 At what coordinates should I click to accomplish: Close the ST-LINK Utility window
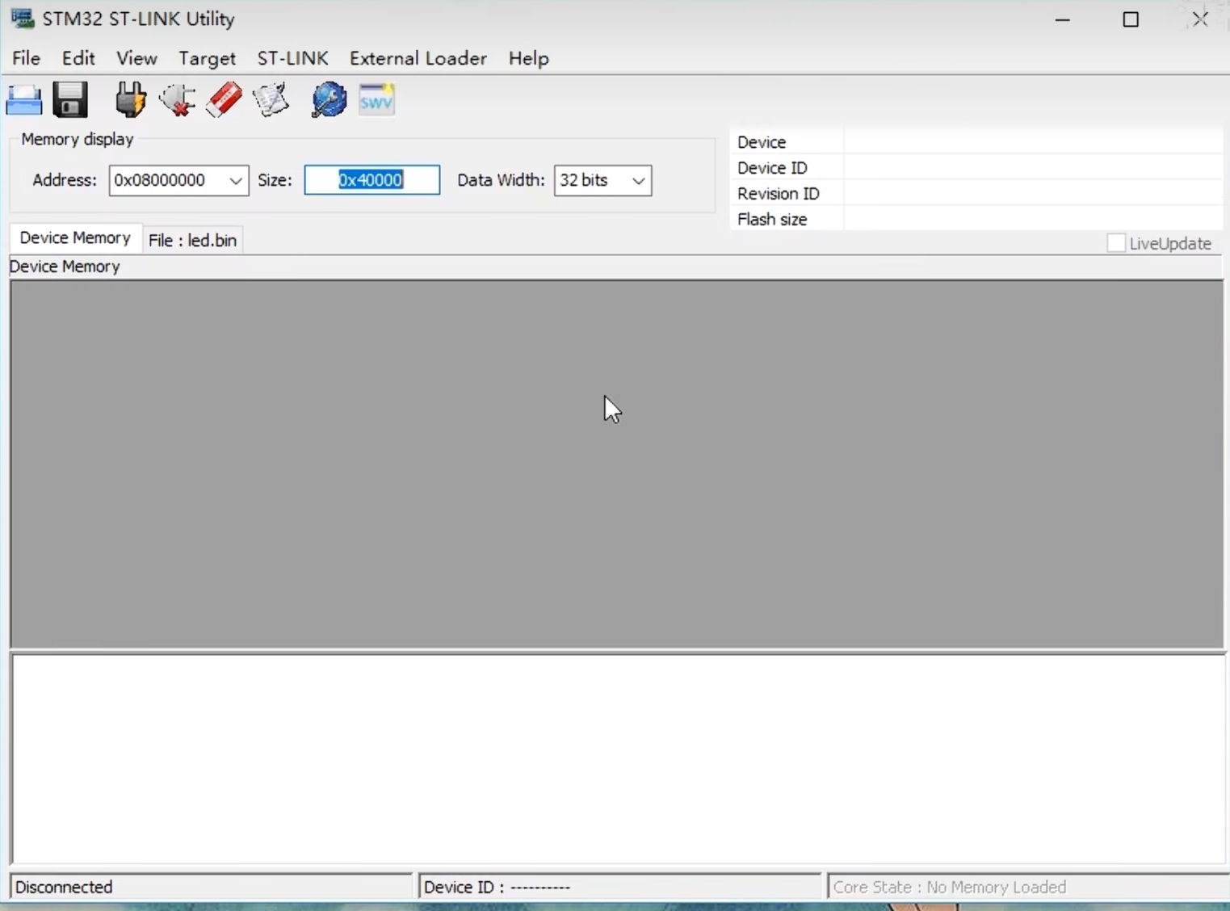click(x=1200, y=19)
